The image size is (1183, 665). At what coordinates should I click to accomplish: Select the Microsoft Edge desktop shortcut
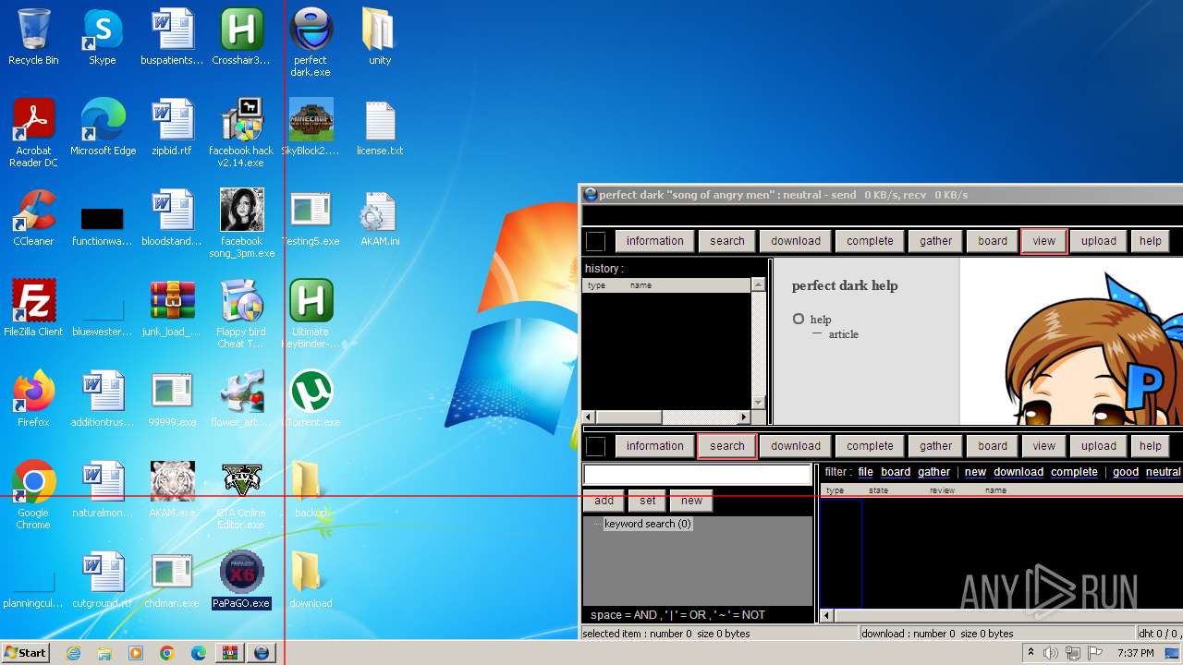click(x=103, y=127)
